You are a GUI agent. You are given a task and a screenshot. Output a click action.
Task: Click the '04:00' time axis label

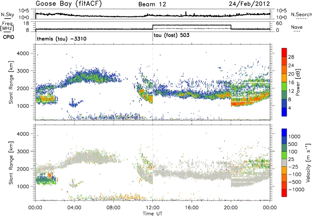pos(74,208)
